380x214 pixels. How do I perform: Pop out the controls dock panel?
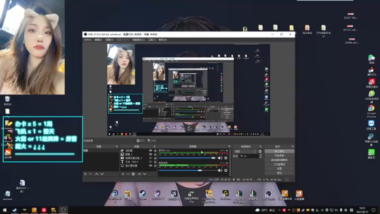293,146
